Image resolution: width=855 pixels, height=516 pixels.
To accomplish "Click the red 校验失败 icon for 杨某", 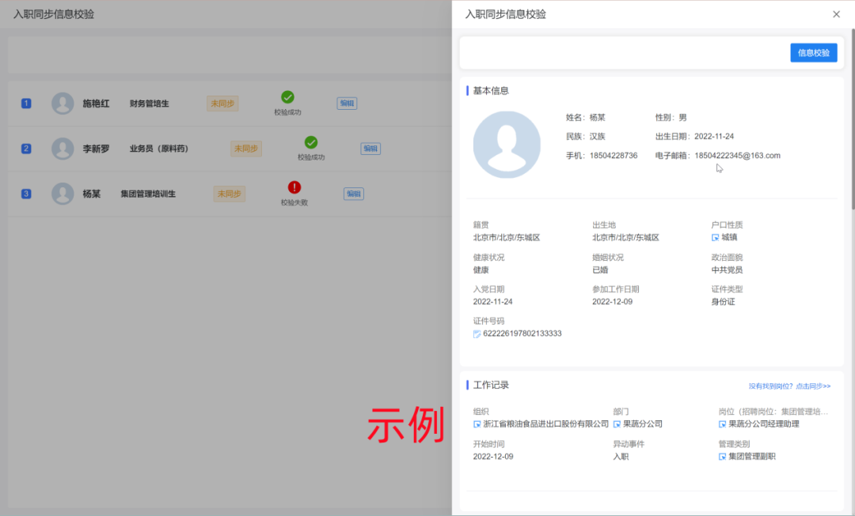I will point(294,187).
